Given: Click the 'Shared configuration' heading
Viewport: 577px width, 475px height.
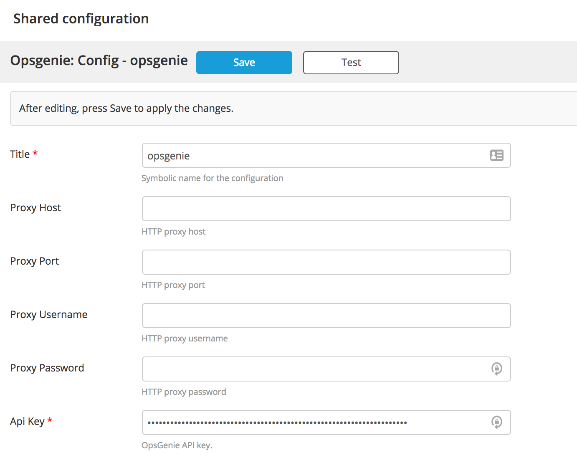Looking at the screenshot, I should coord(81,19).
